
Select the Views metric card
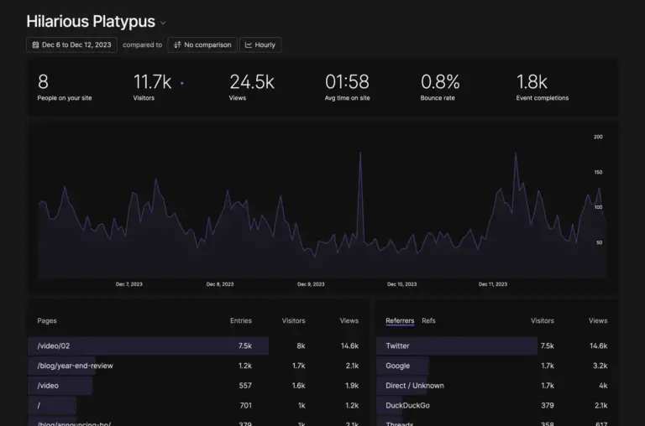coord(251,87)
